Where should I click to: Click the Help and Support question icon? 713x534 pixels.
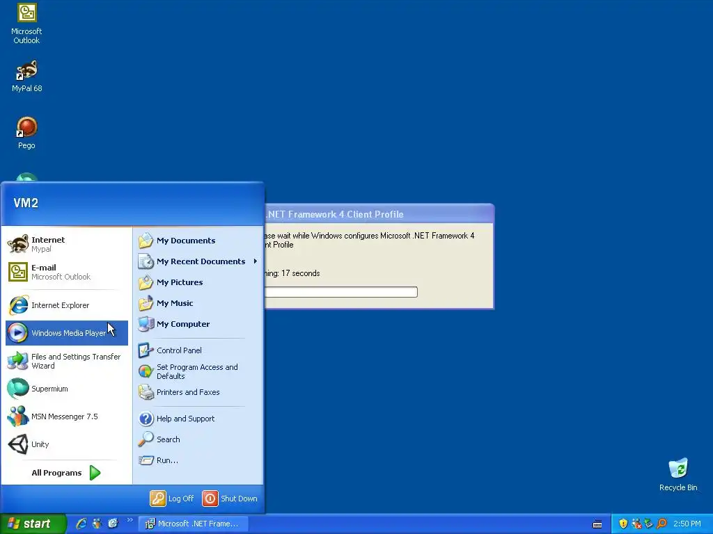tap(146, 419)
